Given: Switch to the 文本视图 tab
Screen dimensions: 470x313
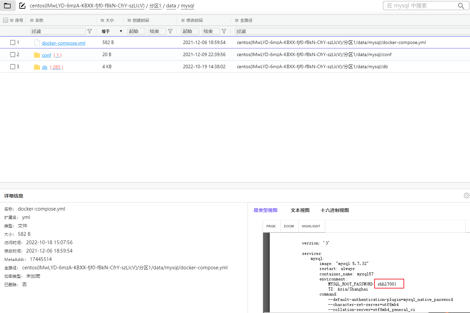Looking at the screenshot, I should click(300, 210).
